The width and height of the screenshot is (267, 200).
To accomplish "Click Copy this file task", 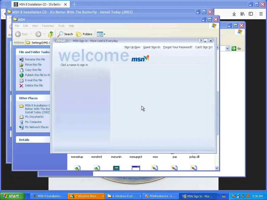I will 33,70.
